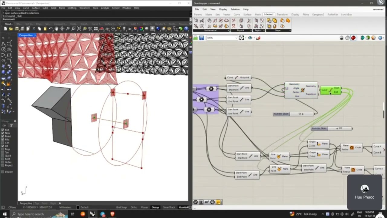Switch to the Transform tab in Grasshopper
387x218 pixels.
click(x=282, y=15)
